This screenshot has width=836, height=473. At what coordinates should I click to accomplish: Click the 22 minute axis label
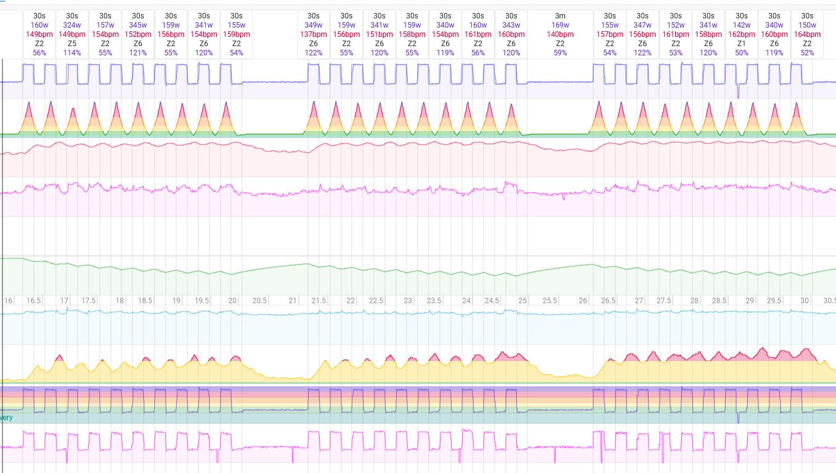coord(351,301)
